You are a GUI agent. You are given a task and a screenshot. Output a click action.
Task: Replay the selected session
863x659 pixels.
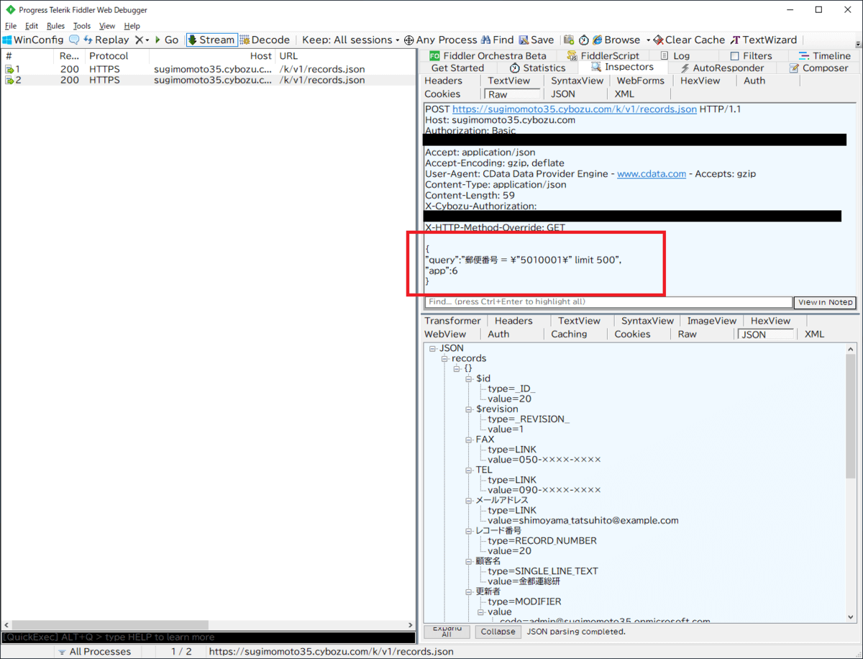point(106,40)
